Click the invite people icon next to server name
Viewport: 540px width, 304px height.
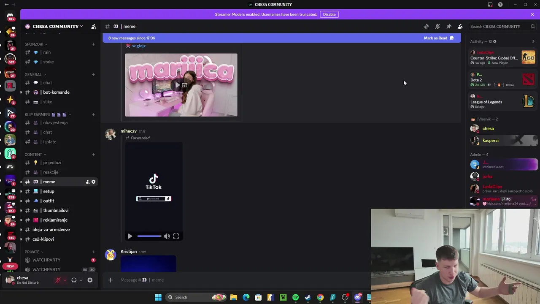tap(94, 26)
